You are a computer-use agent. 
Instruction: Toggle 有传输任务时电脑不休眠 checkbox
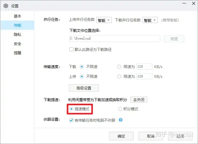[71, 120]
